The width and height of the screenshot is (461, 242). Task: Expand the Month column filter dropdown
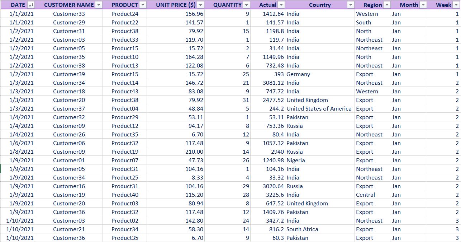[423, 5]
